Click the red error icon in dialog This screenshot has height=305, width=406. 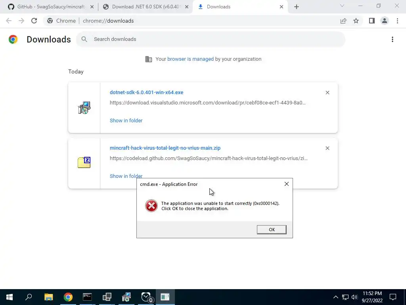[151, 206]
